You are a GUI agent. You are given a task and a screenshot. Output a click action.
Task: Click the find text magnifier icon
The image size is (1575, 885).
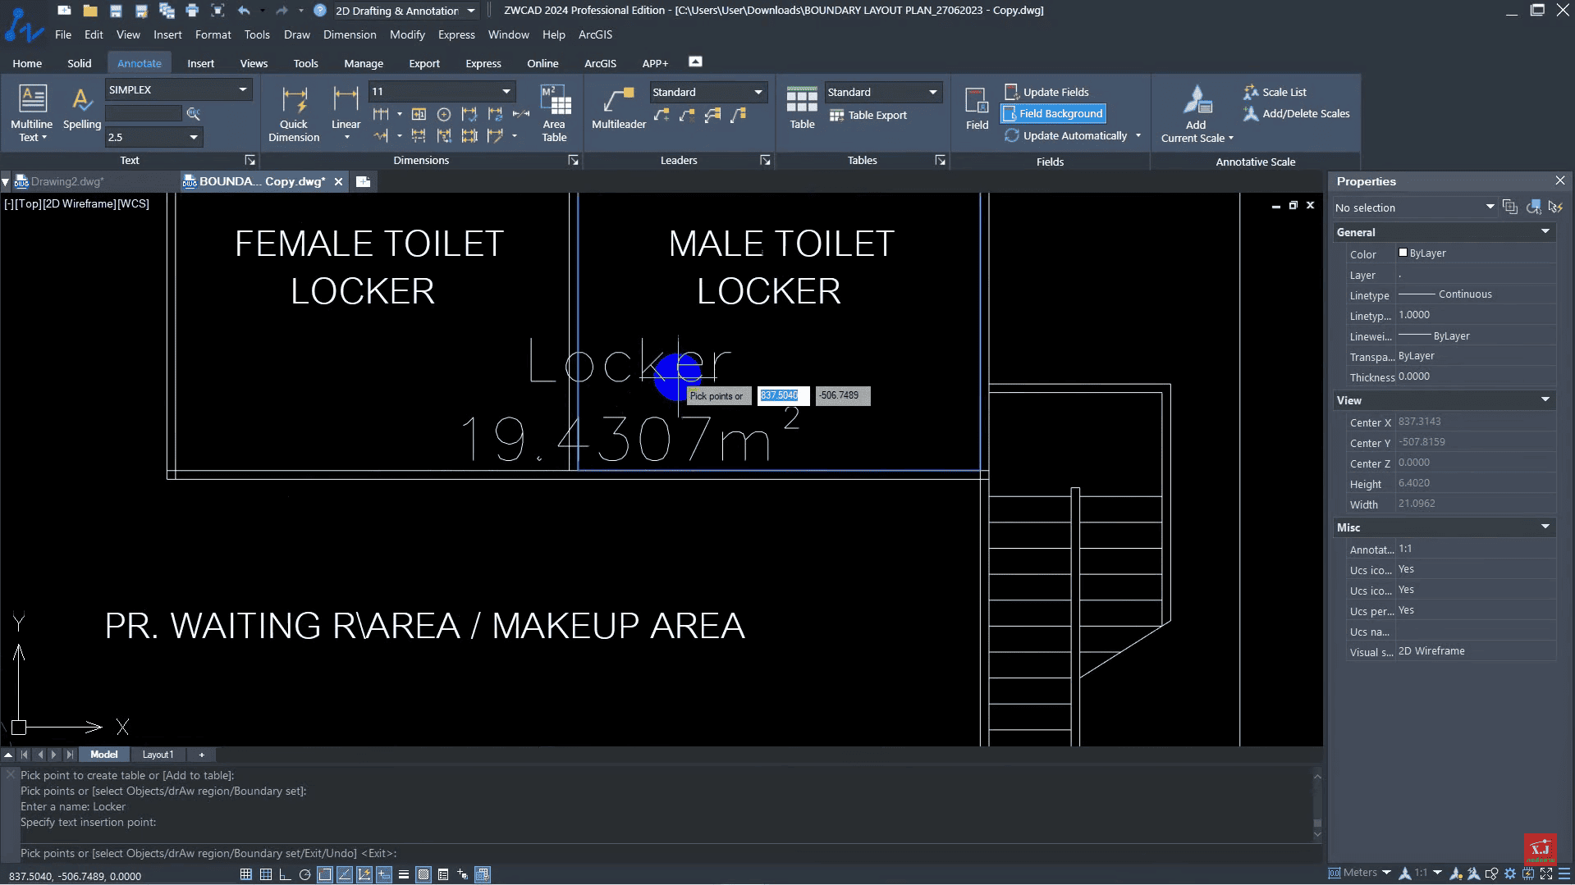pos(194,113)
